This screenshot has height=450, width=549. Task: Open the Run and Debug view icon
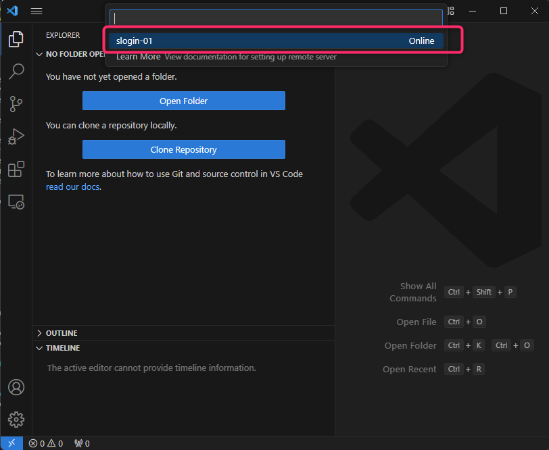tap(16, 136)
